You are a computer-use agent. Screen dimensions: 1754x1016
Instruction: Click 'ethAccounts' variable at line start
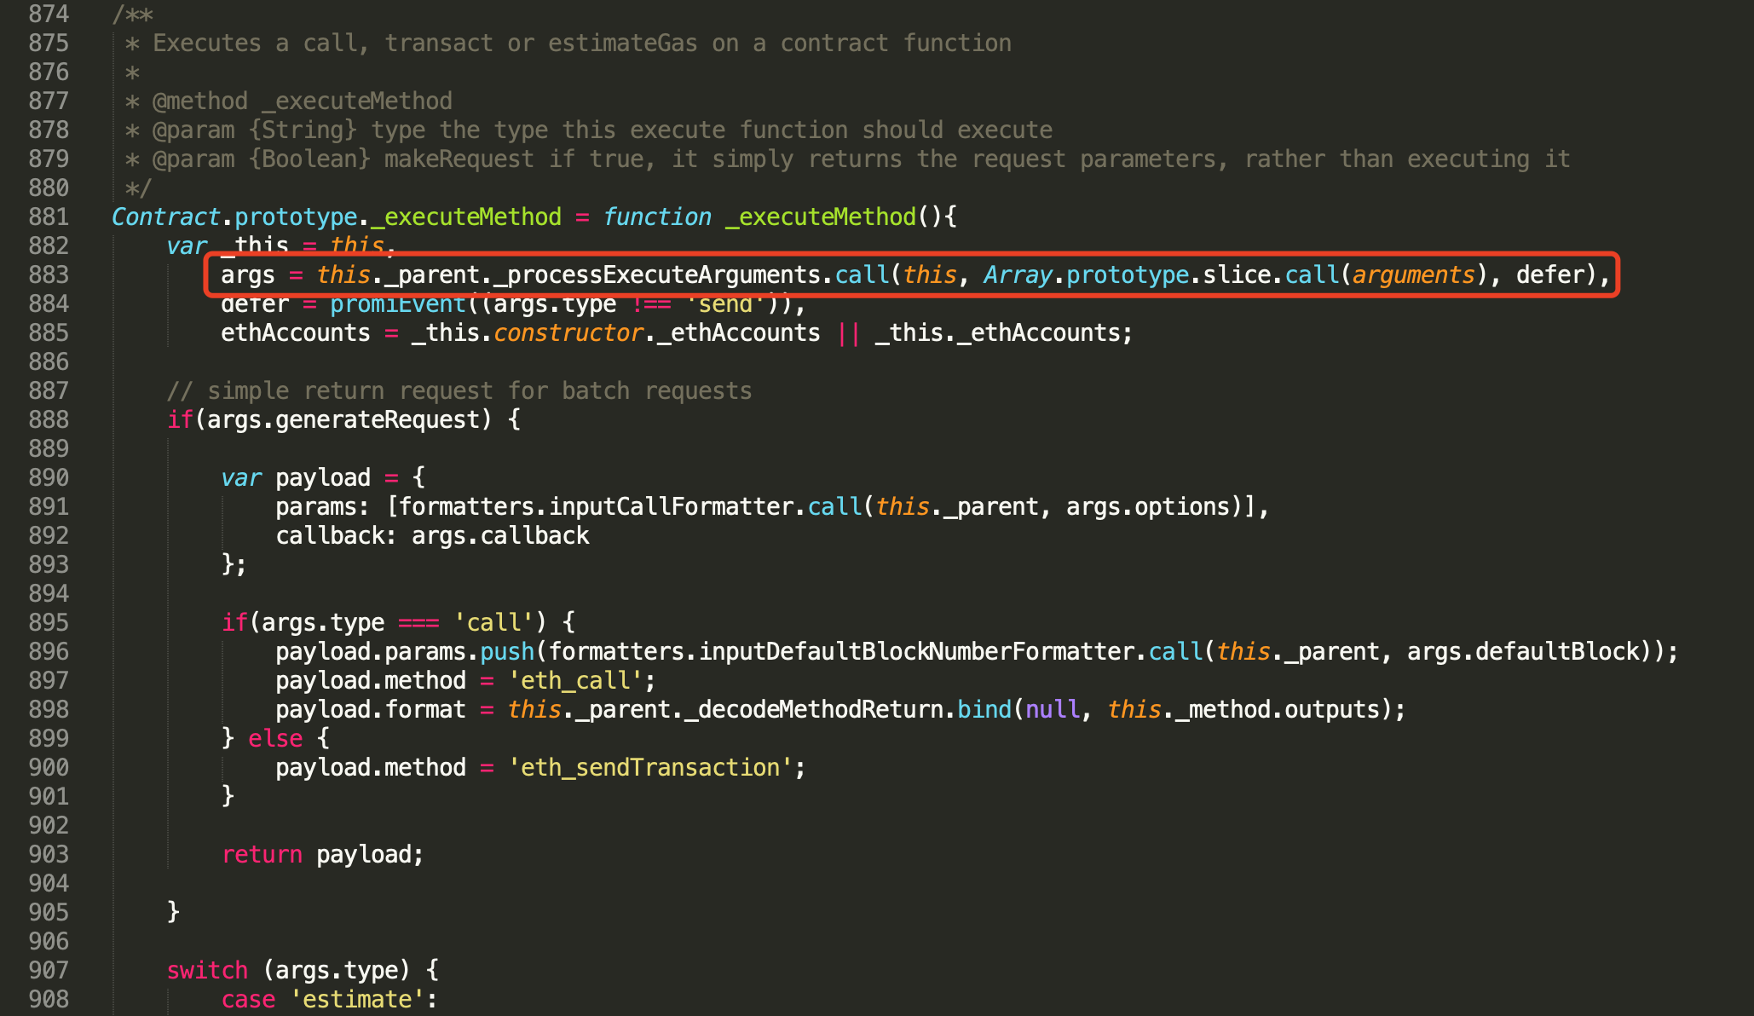[x=295, y=332]
